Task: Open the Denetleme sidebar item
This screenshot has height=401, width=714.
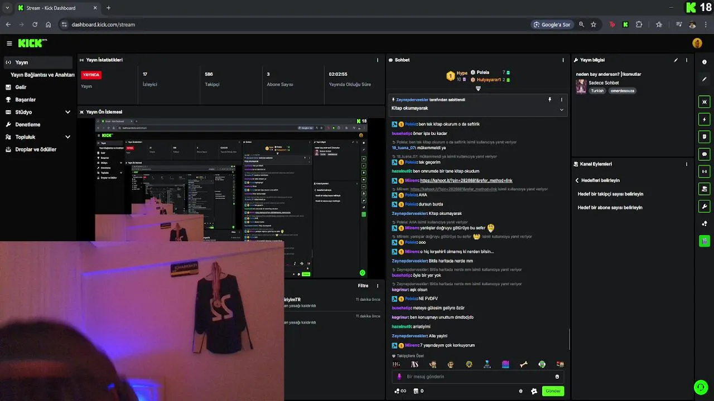Action: click(x=38, y=125)
